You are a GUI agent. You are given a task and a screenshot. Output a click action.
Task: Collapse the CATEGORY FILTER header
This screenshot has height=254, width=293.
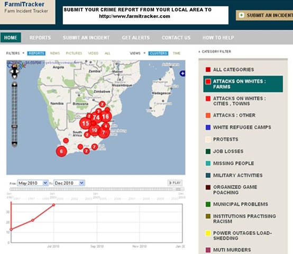pos(215,51)
